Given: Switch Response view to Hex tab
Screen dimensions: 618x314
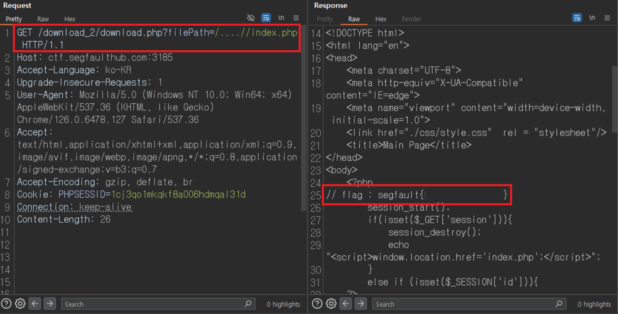Looking at the screenshot, I should point(381,19).
